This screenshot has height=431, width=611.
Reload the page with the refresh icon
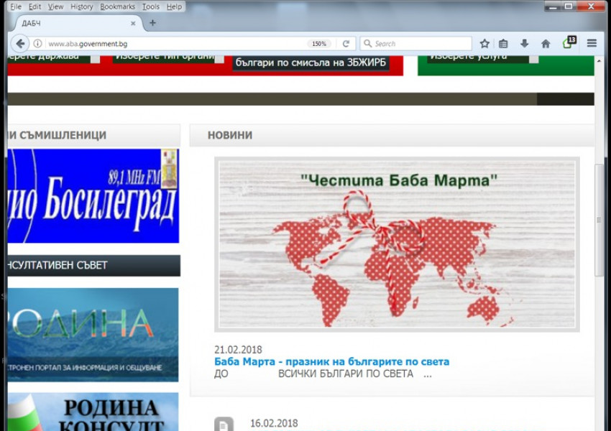[x=346, y=44]
